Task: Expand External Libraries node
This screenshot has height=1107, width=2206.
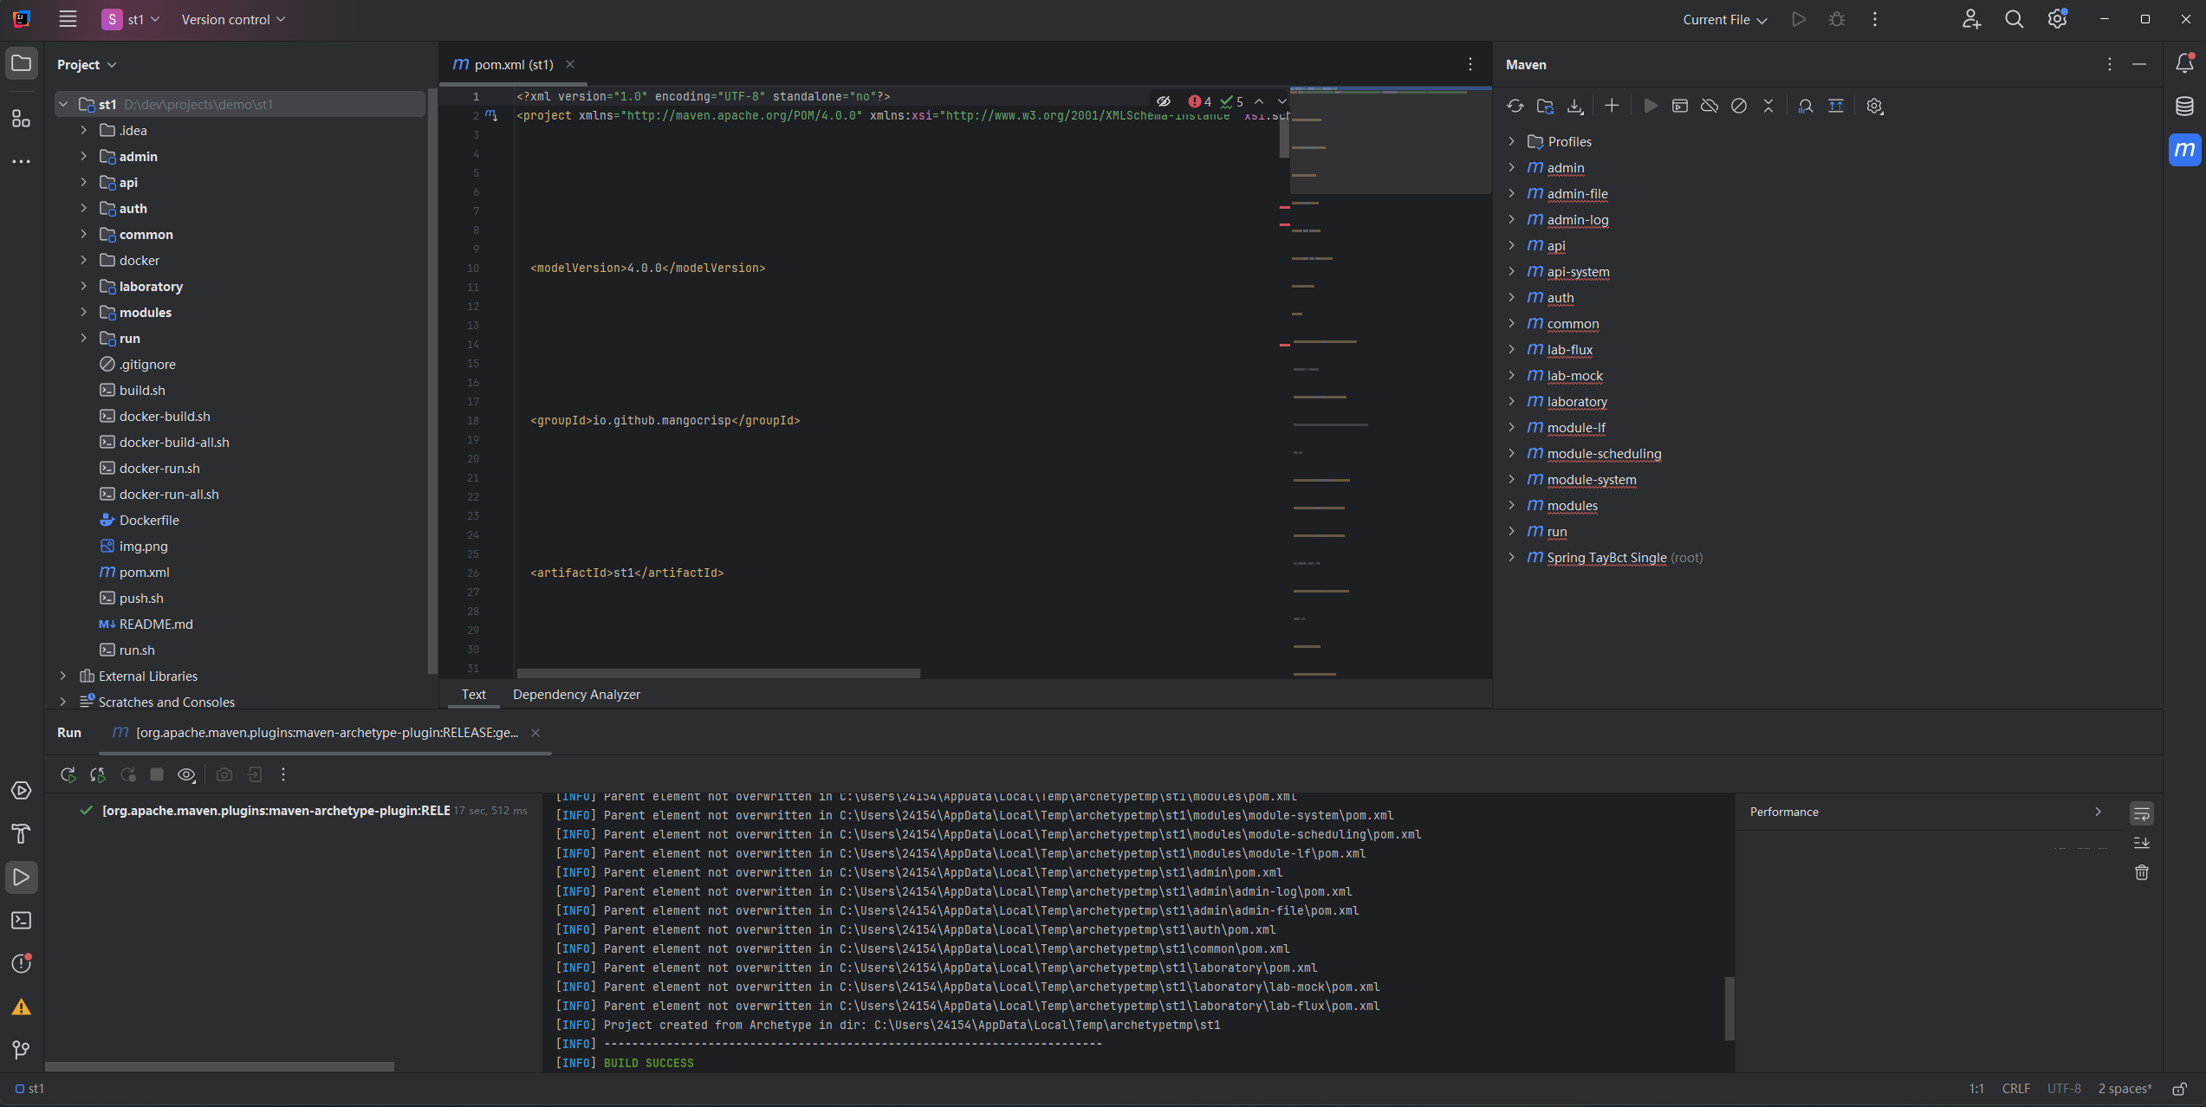Action: 63,676
